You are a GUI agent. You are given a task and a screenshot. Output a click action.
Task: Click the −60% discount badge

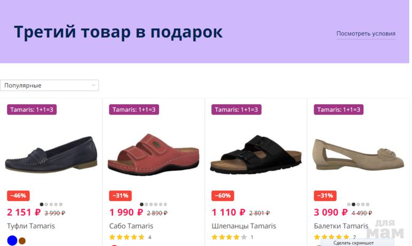(x=223, y=196)
